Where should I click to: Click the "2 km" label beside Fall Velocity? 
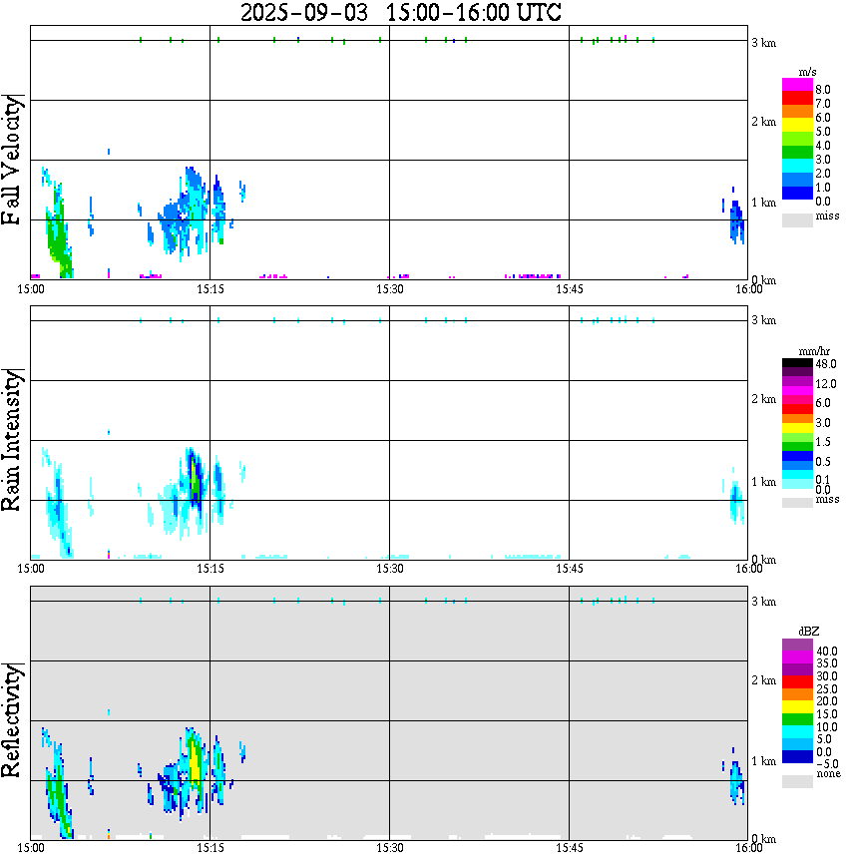(x=763, y=122)
